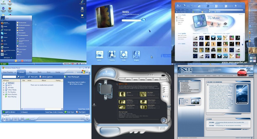
Task: Click Turn Off Computer button
Action: (x=26, y=61)
